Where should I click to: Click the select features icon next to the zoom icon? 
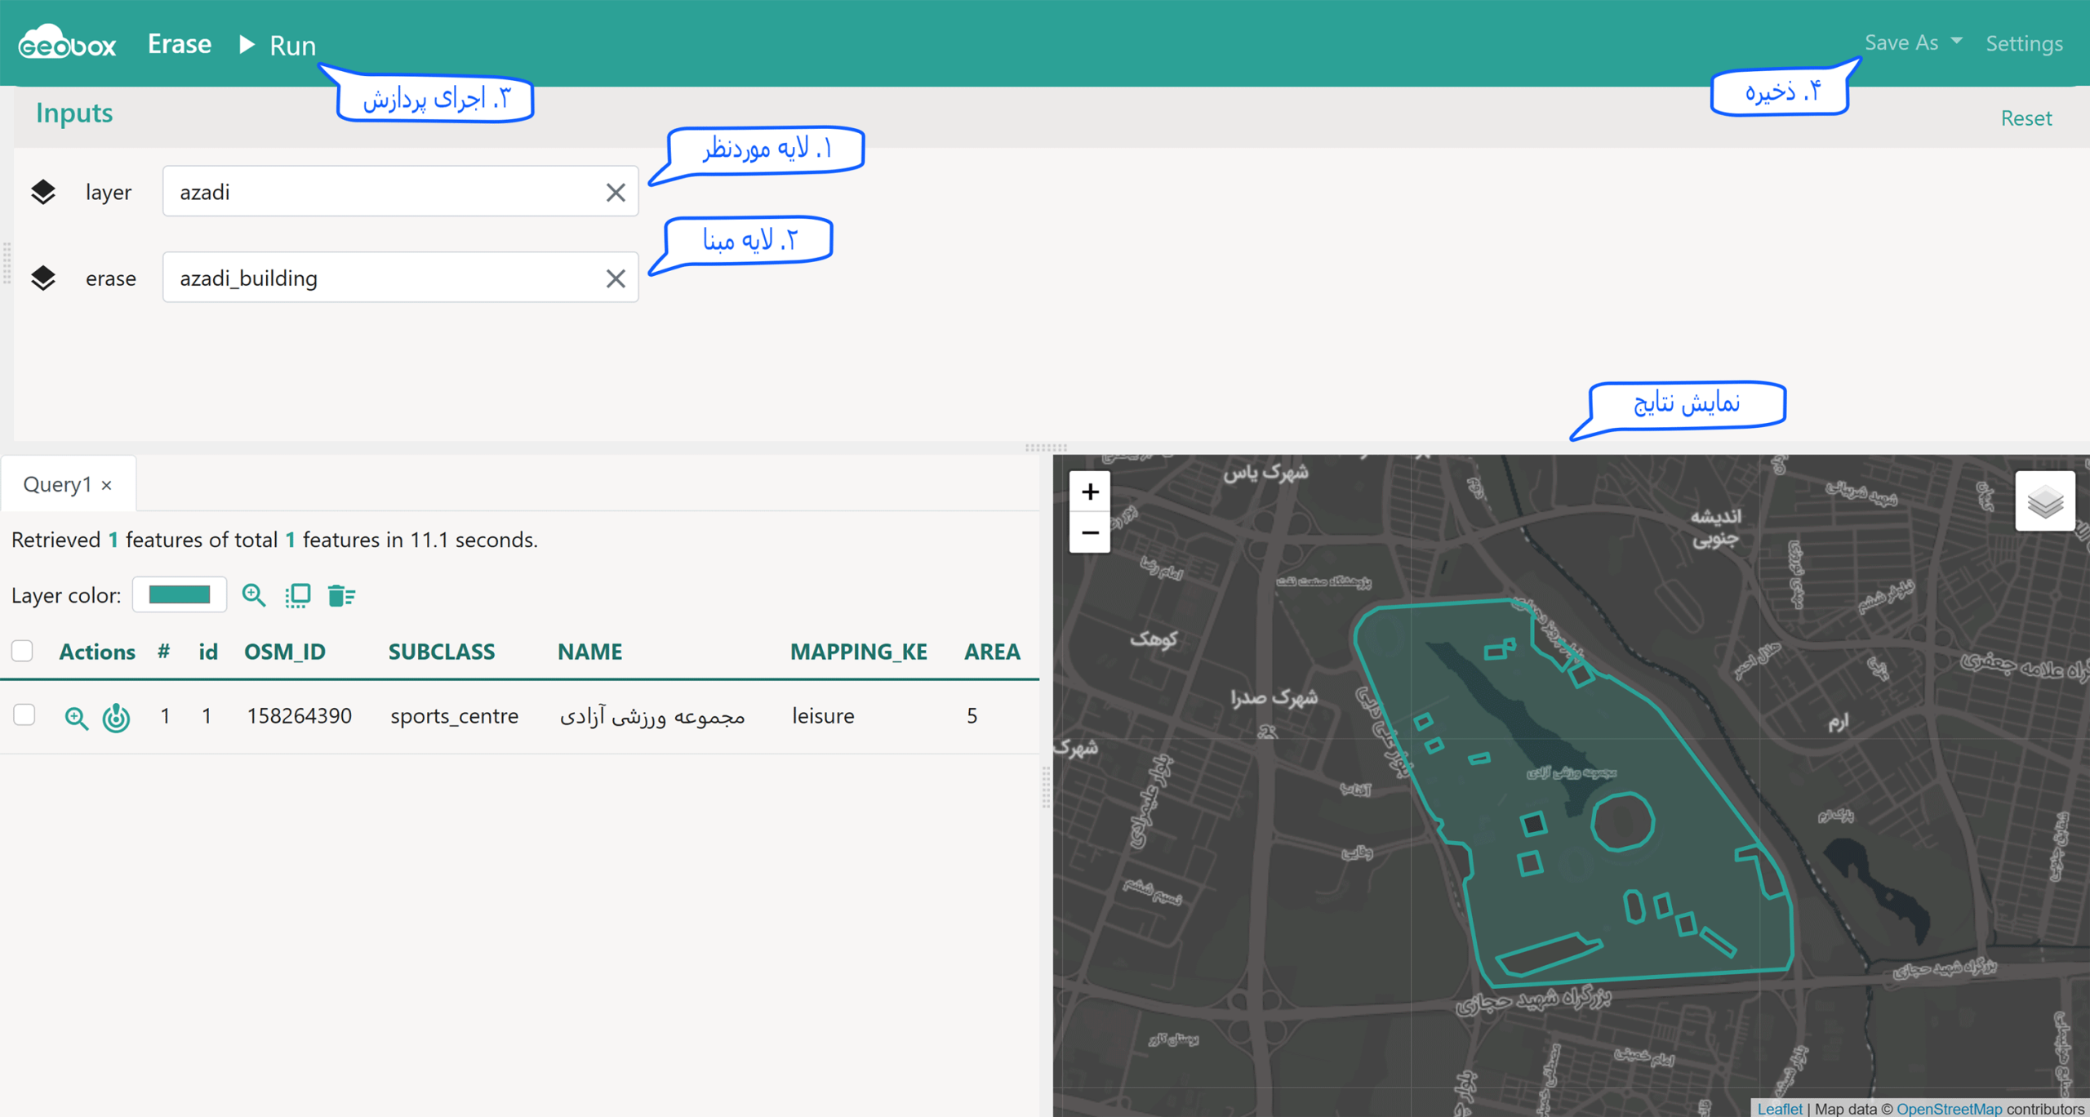pyautogui.click(x=298, y=595)
